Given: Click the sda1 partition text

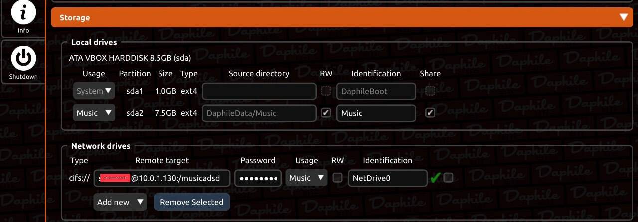Looking at the screenshot, I should [x=135, y=91].
